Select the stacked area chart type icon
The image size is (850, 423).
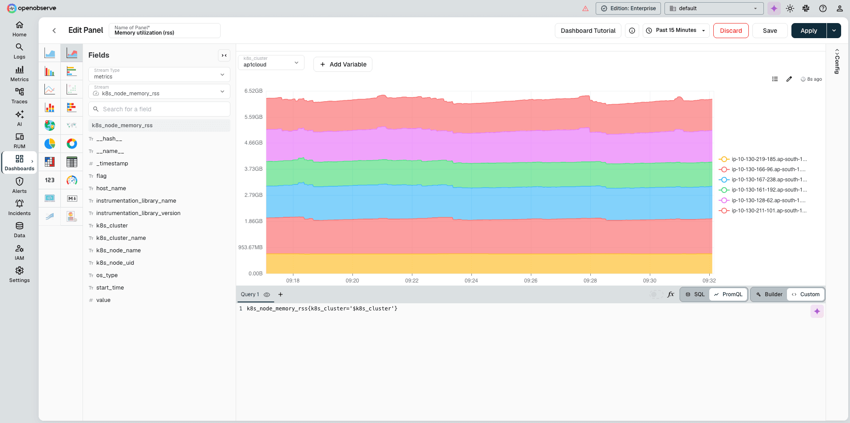(72, 54)
